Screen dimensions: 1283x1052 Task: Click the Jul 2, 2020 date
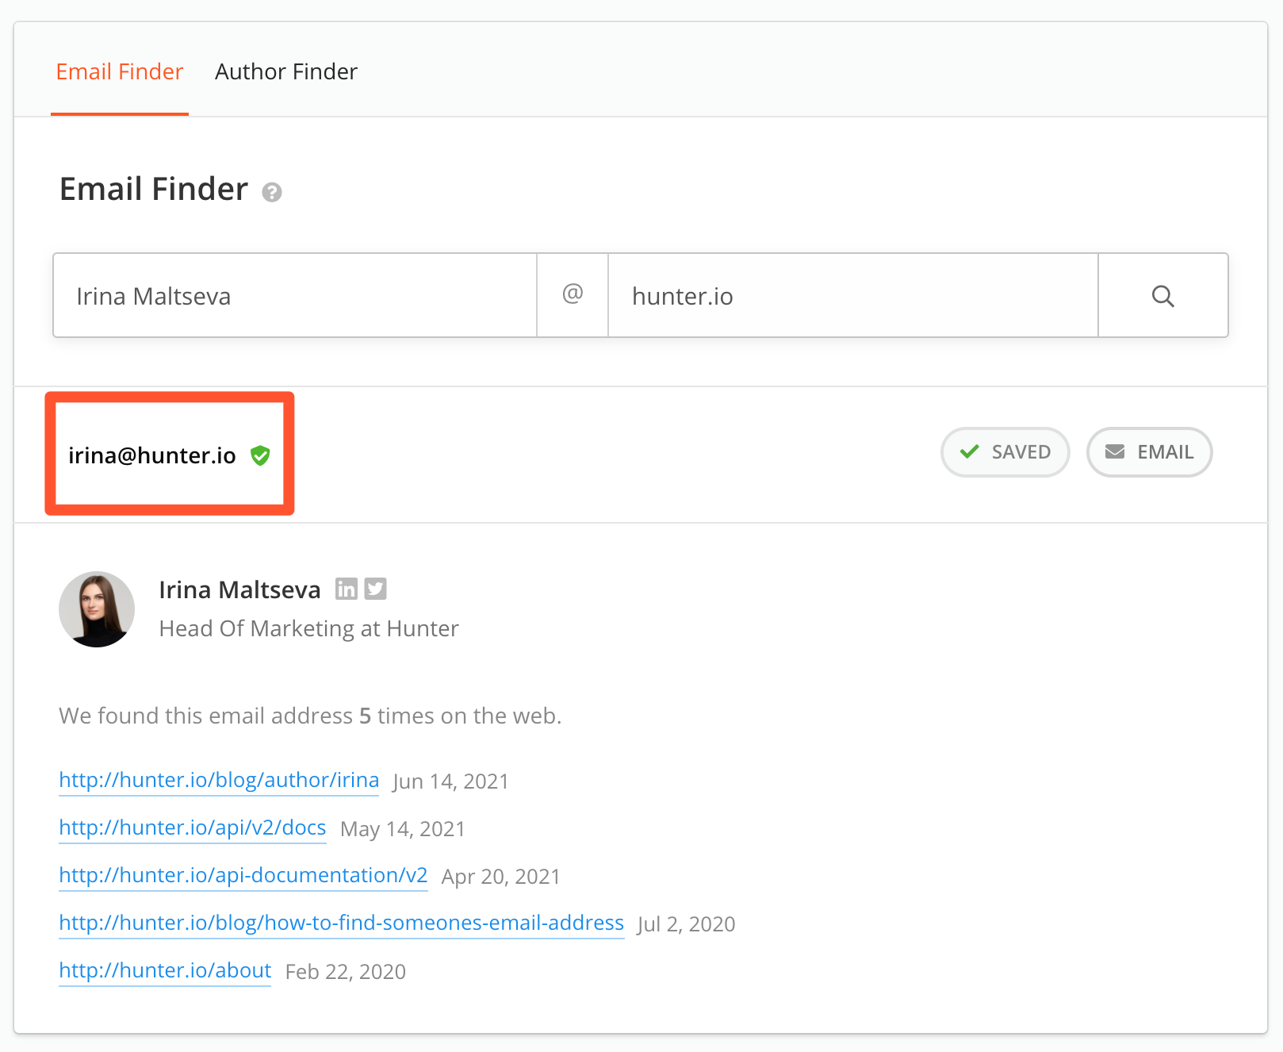[x=687, y=924]
